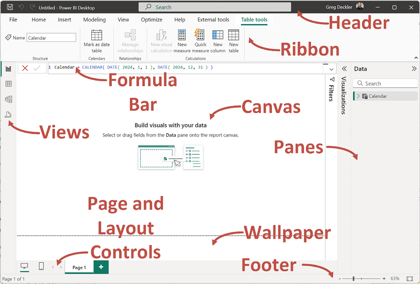The image size is (420, 287).
Task: Add a New column
Action: coord(218,40)
